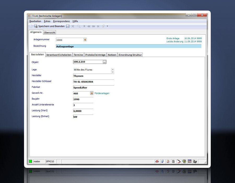This screenshot has height=183, width=235.
Task: Click the up arrow of Lage scrollbar
Action: 113,69
